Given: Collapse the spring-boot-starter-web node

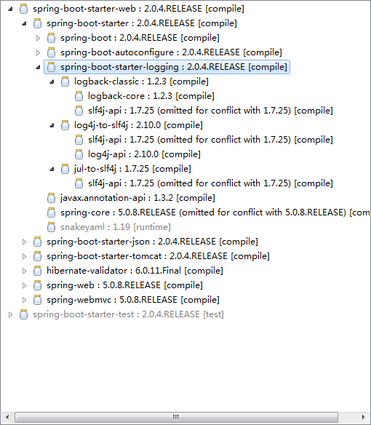Looking at the screenshot, I should 10,9.
